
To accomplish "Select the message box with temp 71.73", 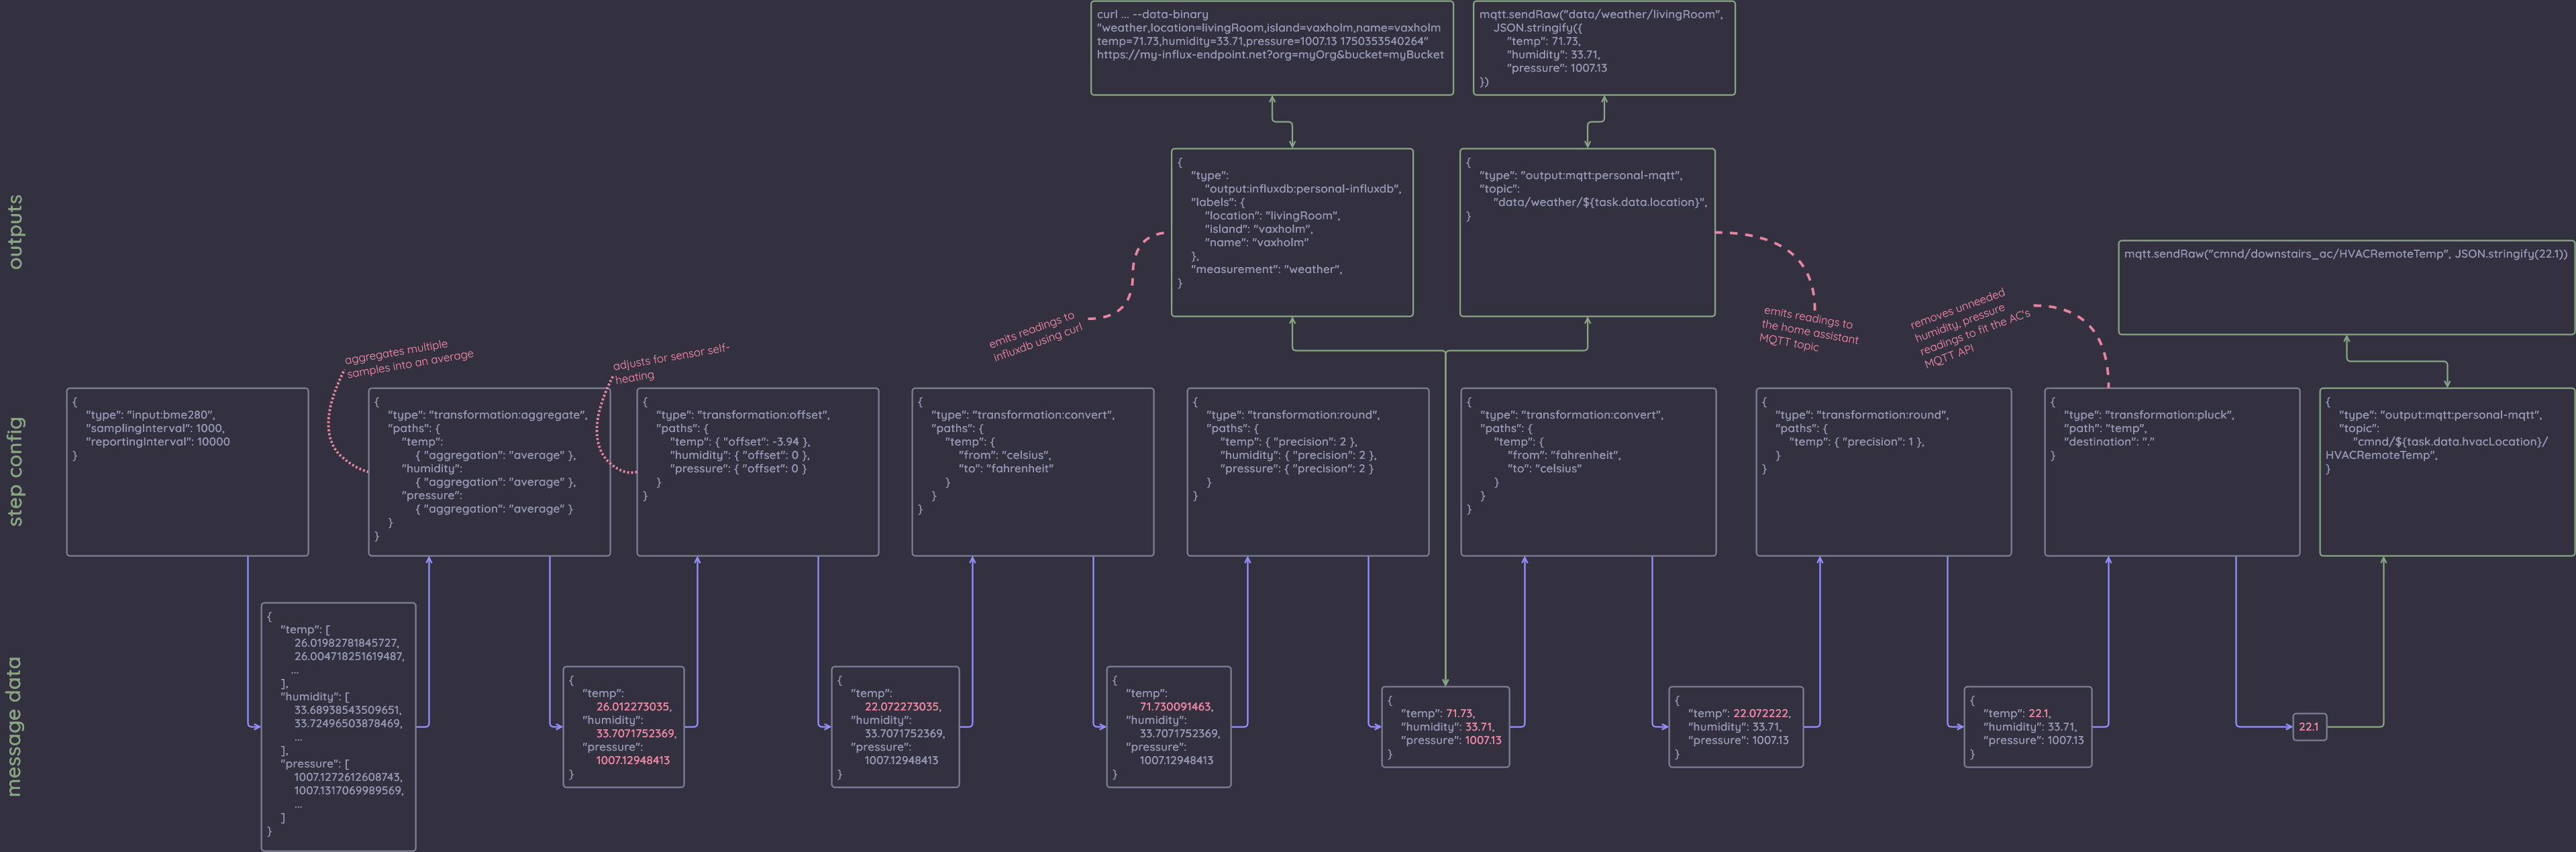I will tap(1445, 727).
